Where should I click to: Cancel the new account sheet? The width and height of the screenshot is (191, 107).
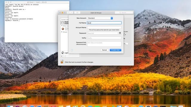[x=104, y=50]
